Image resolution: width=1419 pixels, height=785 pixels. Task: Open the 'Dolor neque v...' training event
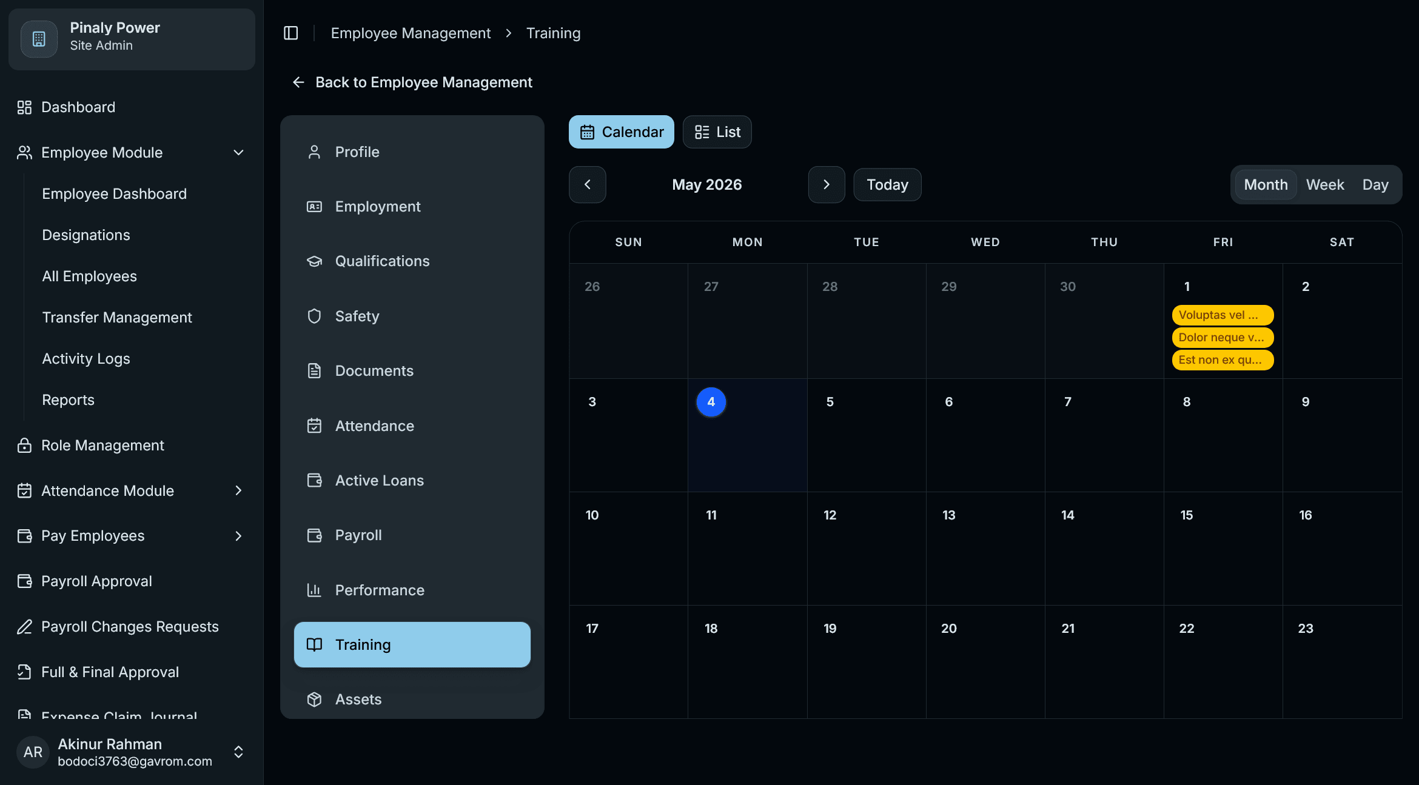1223,338
